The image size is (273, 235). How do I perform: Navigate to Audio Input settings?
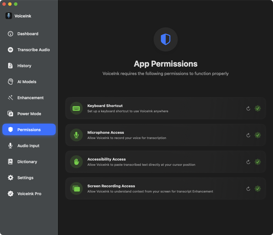point(28,146)
